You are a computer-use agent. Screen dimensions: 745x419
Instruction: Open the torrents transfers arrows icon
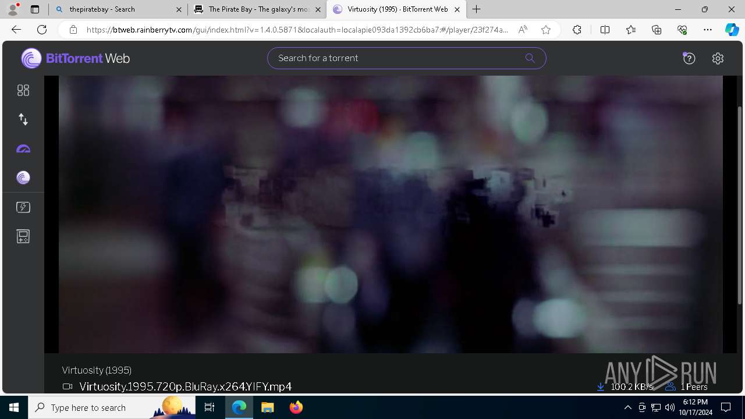(23, 119)
